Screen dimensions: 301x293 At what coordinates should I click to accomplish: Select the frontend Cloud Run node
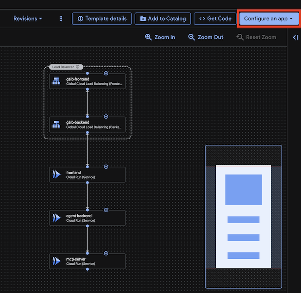click(88, 175)
